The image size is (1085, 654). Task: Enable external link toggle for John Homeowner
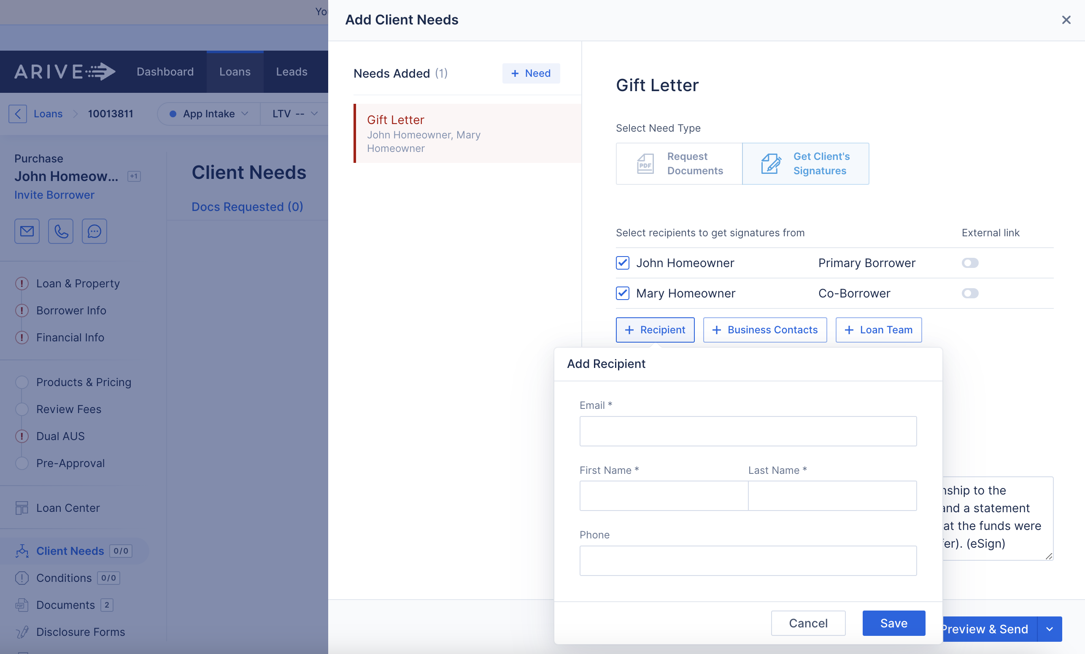[x=970, y=263]
